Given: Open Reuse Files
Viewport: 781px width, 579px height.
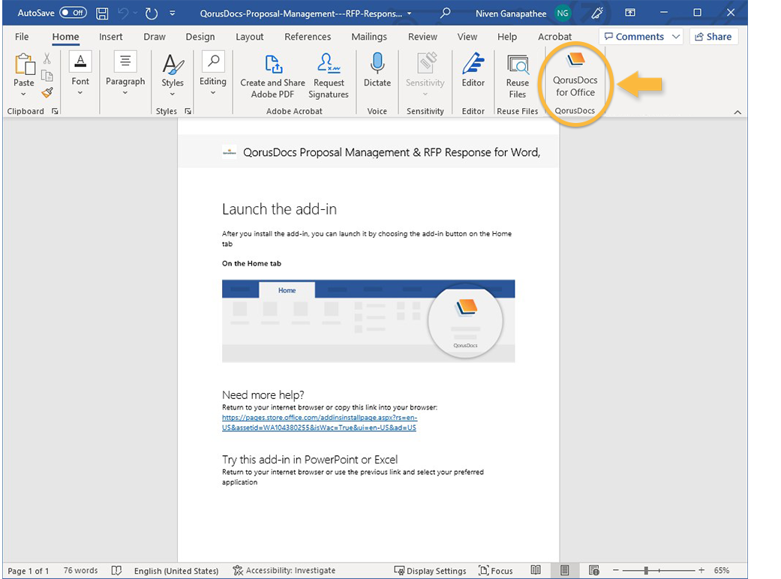Looking at the screenshot, I should click(x=518, y=76).
